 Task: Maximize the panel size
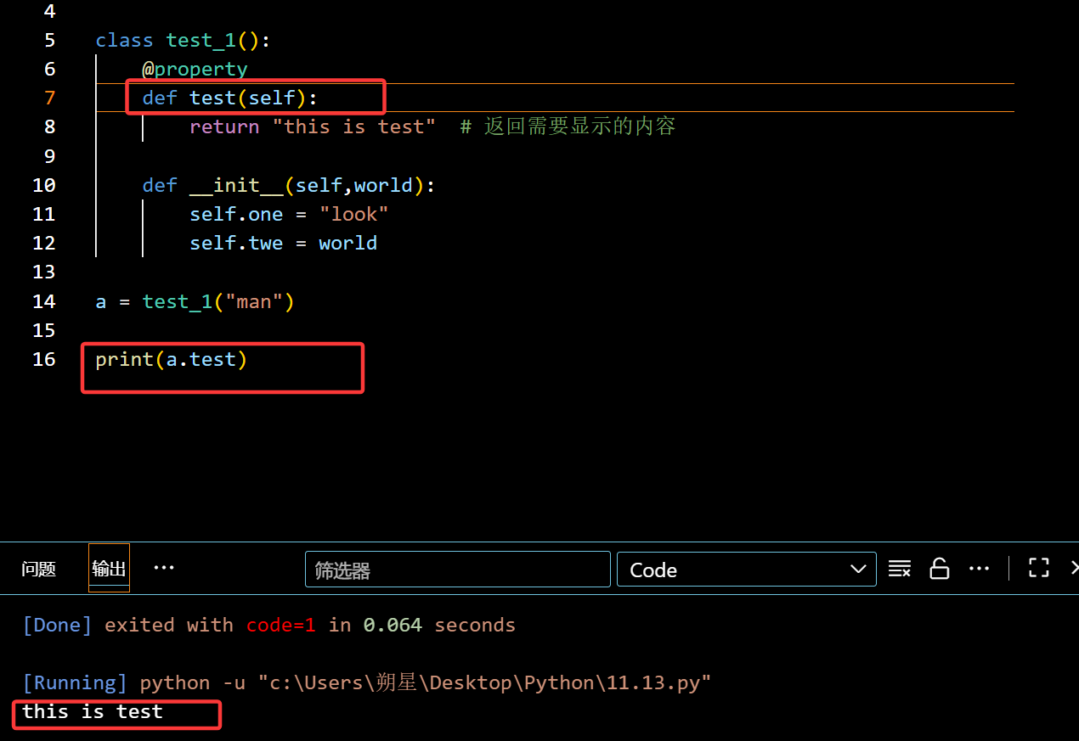coord(1038,569)
